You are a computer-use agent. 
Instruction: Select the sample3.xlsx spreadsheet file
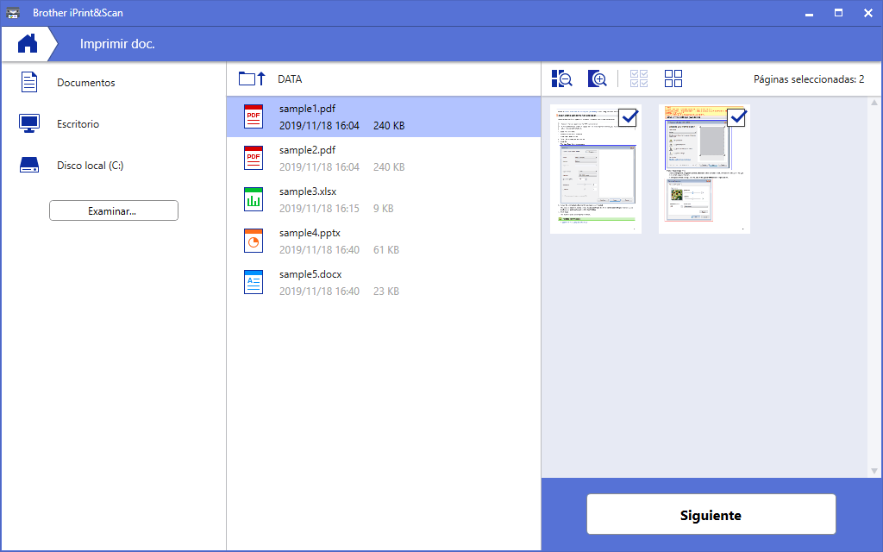[383, 200]
